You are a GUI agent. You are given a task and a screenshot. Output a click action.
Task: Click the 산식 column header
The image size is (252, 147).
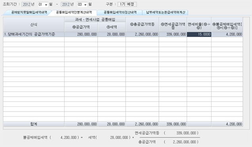[x=34, y=24]
